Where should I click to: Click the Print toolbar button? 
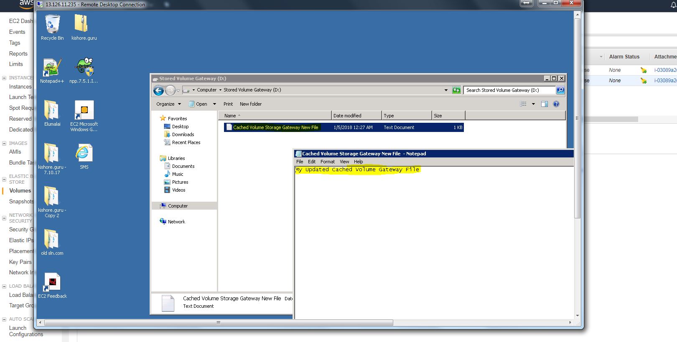click(228, 104)
